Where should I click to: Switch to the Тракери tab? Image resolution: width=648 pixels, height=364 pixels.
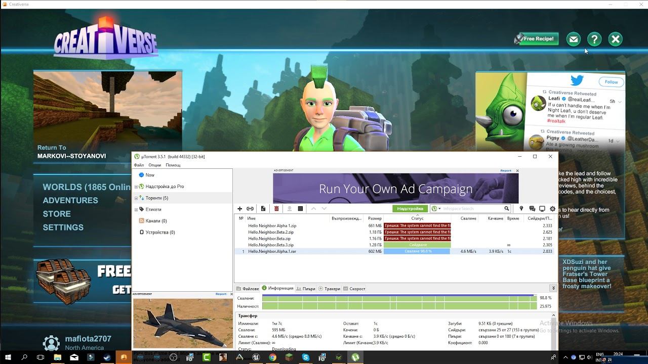[329, 289]
